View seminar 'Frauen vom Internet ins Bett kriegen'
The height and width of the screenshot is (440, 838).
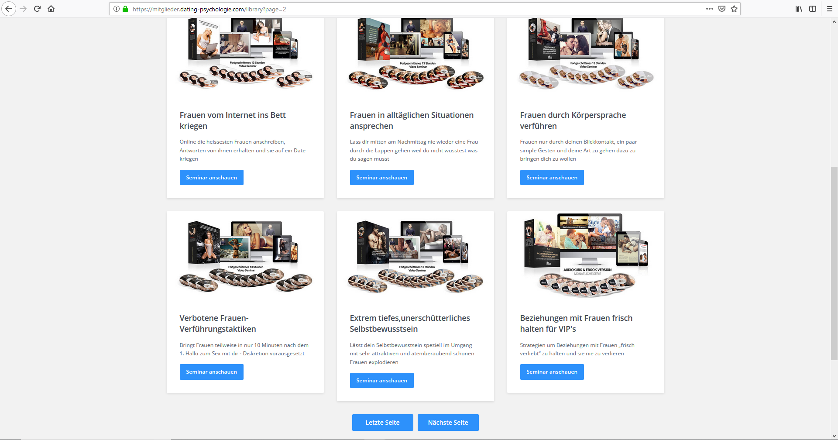coord(211,178)
